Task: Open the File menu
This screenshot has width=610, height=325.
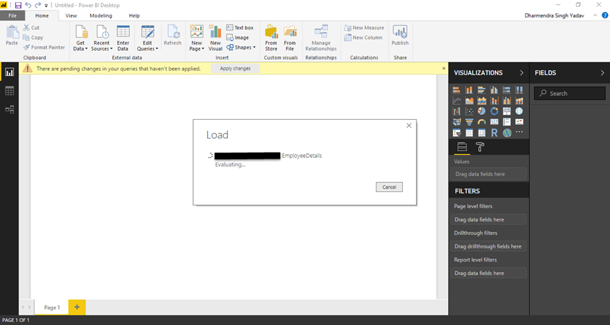Action: [x=12, y=15]
